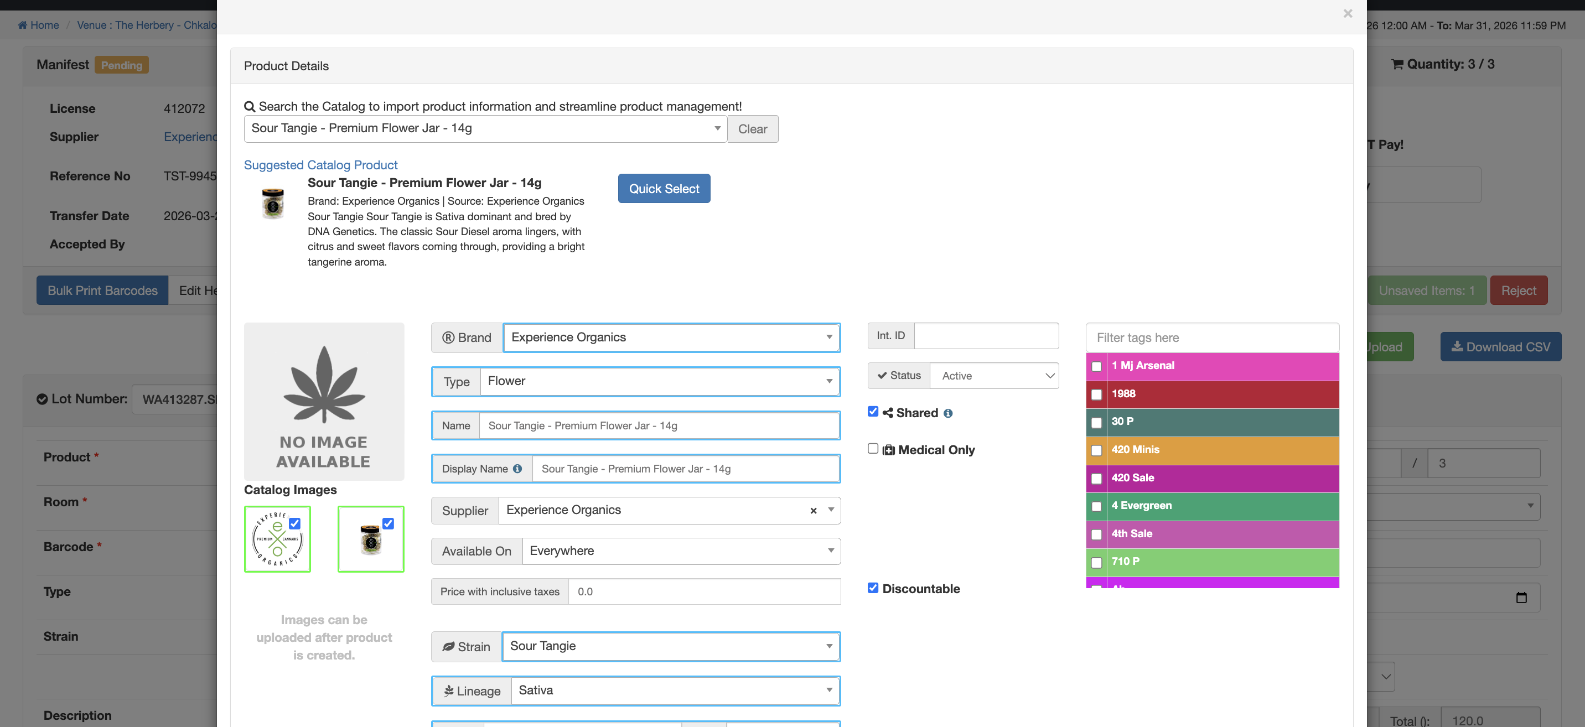Open the Brand dropdown
Image resolution: width=1585 pixels, height=727 pixels.
(671, 337)
